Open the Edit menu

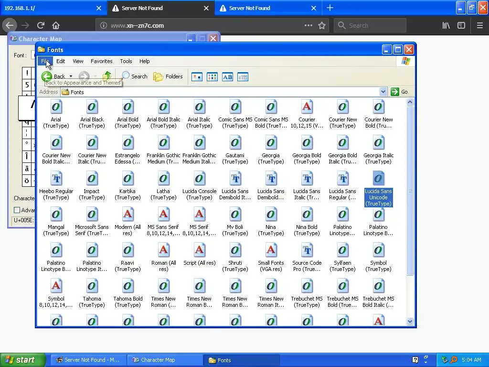[61, 61]
